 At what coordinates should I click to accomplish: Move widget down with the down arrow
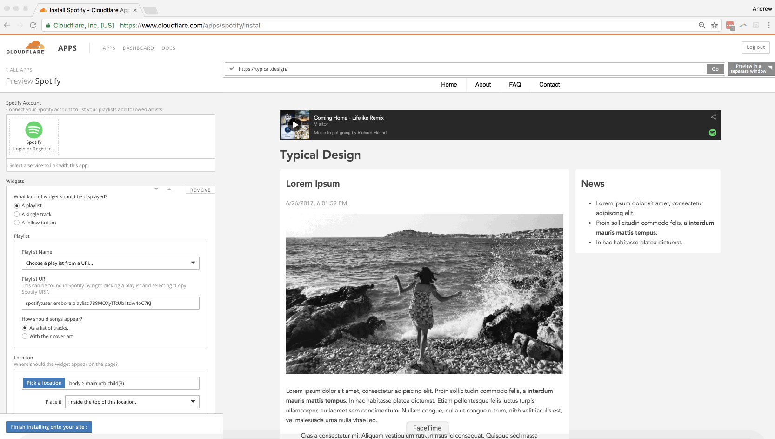tap(156, 189)
